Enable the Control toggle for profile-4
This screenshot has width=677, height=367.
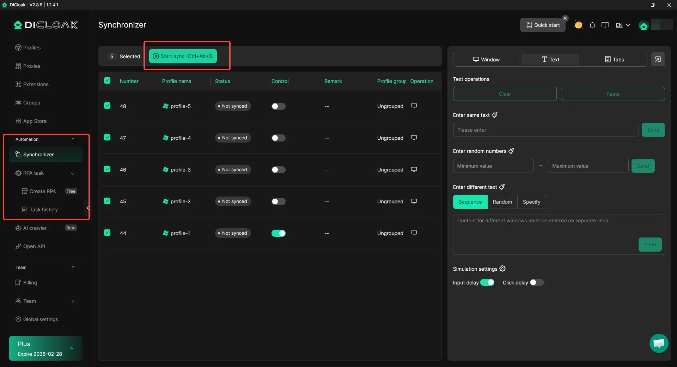(278, 138)
